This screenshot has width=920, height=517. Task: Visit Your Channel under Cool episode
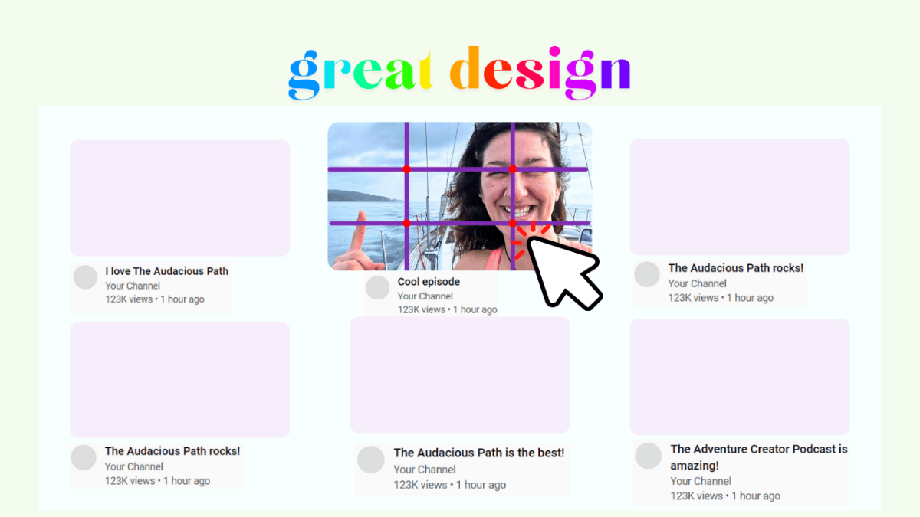[425, 296]
